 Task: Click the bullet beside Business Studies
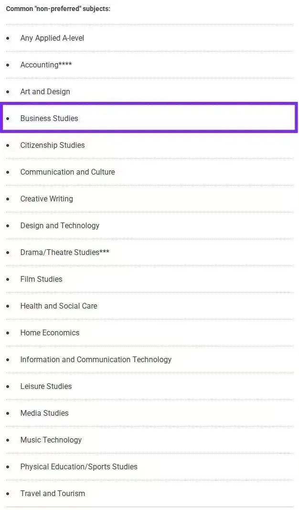(8, 118)
